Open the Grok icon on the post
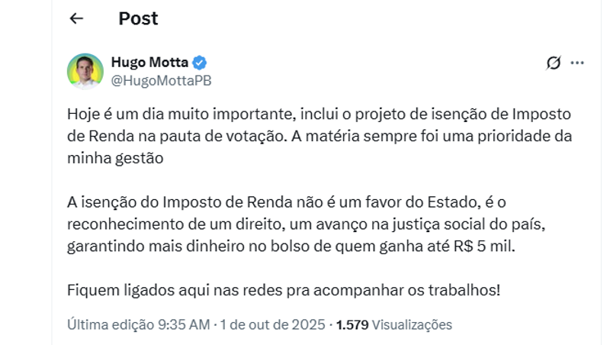 554,63
